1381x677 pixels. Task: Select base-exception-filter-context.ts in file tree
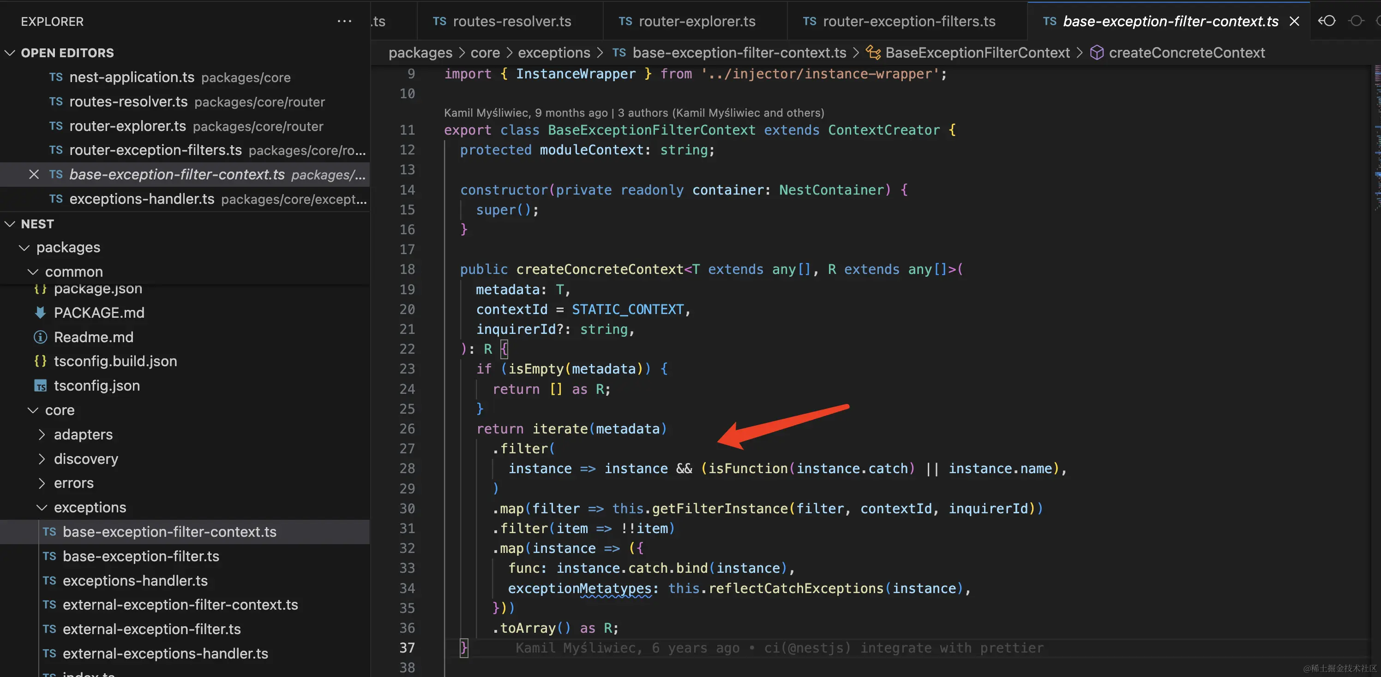click(185, 532)
